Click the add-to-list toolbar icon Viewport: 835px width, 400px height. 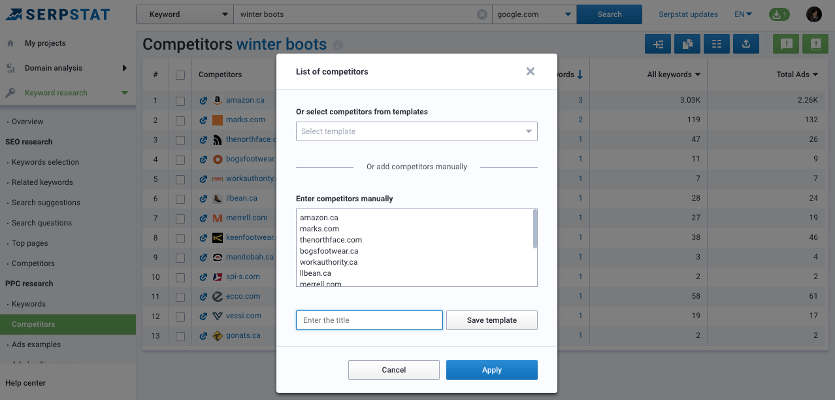point(658,44)
